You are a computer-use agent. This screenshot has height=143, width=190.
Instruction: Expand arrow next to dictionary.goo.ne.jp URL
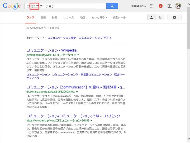pos(77,92)
